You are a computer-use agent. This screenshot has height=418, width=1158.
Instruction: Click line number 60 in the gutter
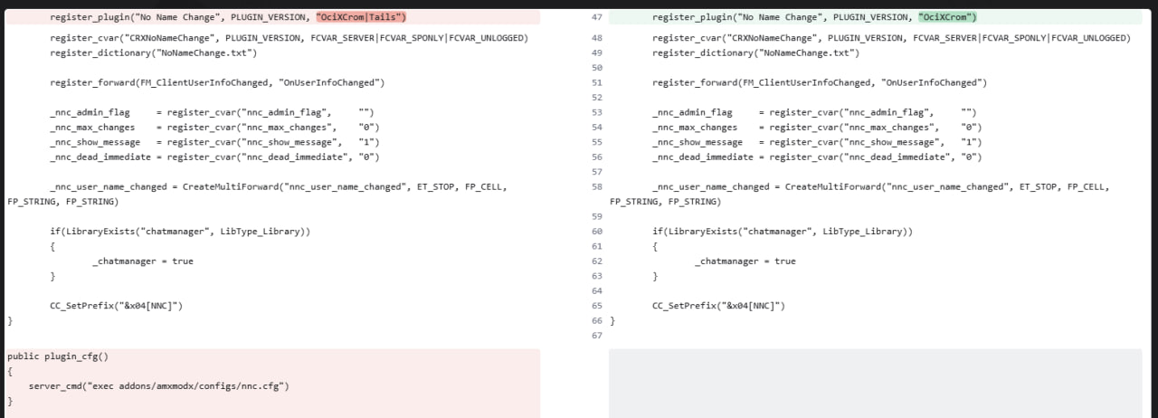pos(595,232)
